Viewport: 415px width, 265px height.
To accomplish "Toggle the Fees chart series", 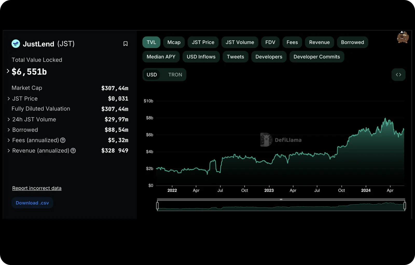I will pyautogui.click(x=292, y=42).
